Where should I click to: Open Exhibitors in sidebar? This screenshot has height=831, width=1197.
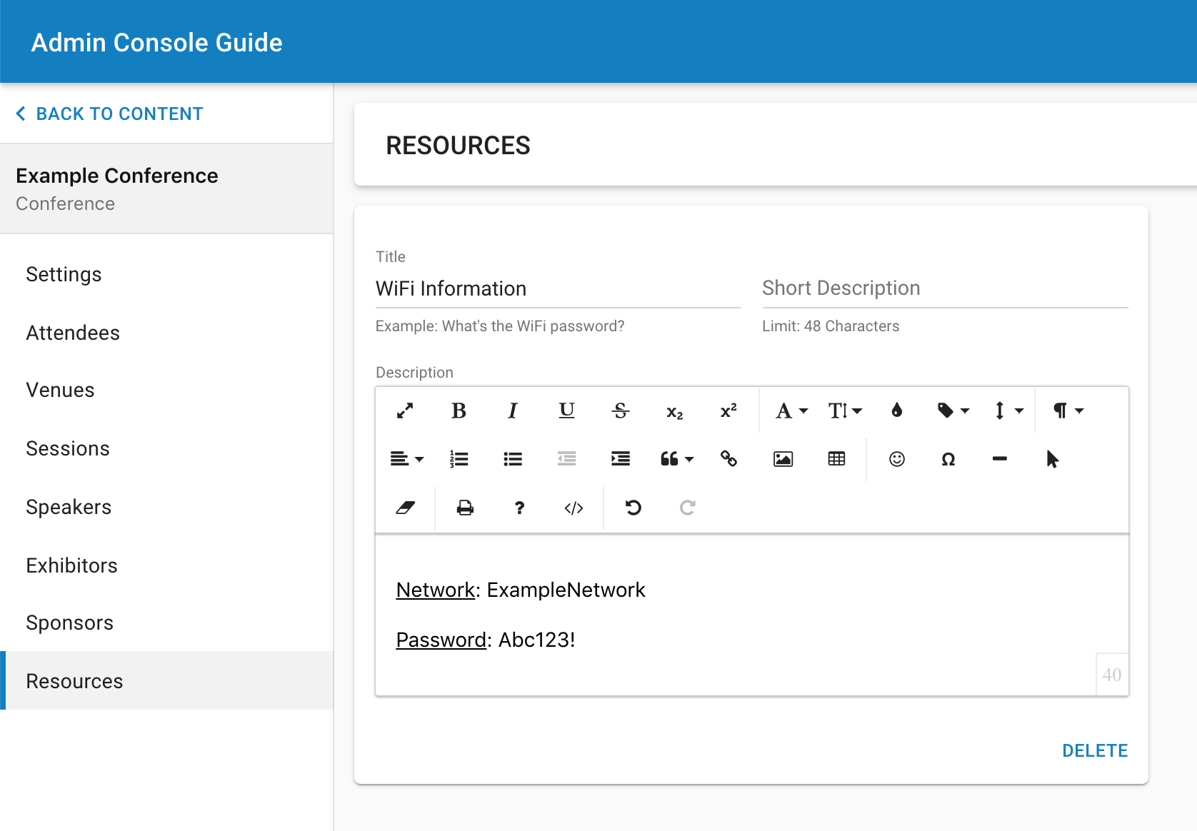pyautogui.click(x=167, y=566)
